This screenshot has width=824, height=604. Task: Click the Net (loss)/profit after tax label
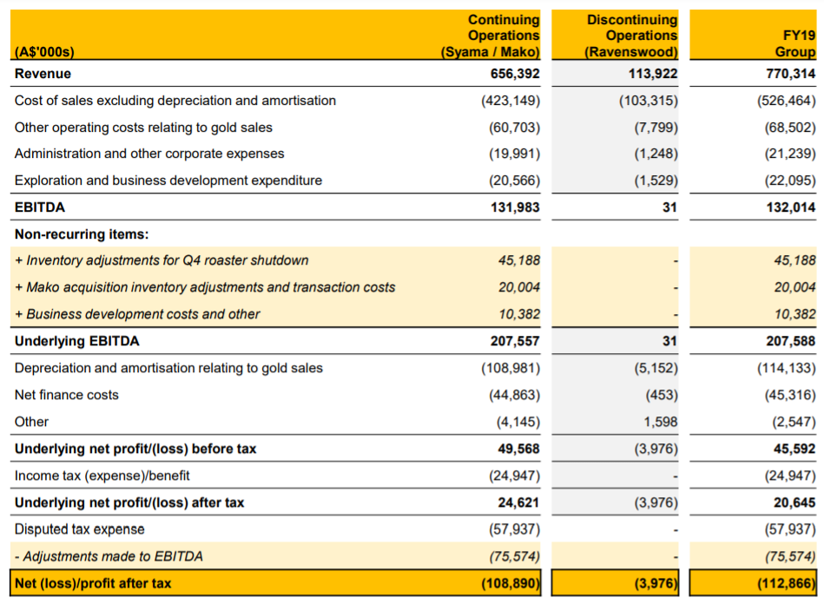pyautogui.click(x=93, y=583)
